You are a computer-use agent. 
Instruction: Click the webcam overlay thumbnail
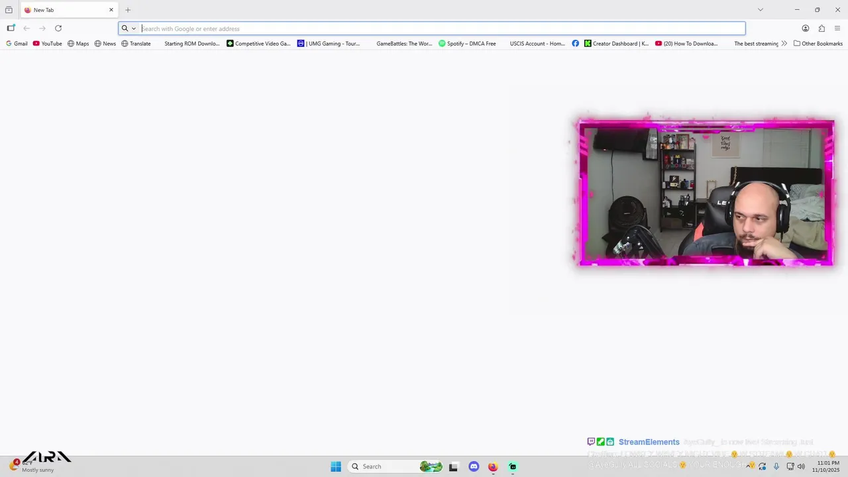(706, 193)
